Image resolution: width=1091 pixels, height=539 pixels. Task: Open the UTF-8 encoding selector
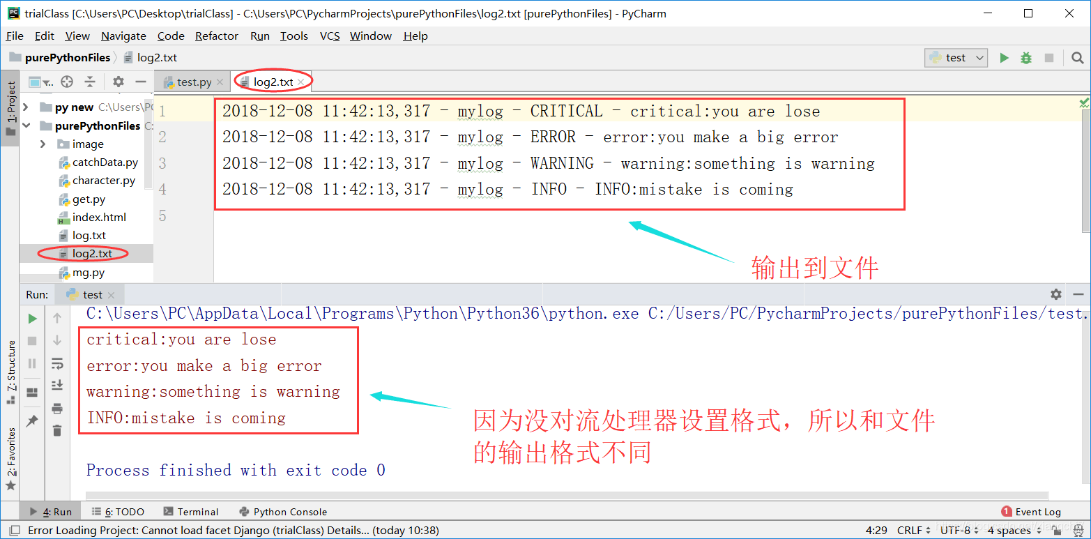pyautogui.click(x=959, y=531)
